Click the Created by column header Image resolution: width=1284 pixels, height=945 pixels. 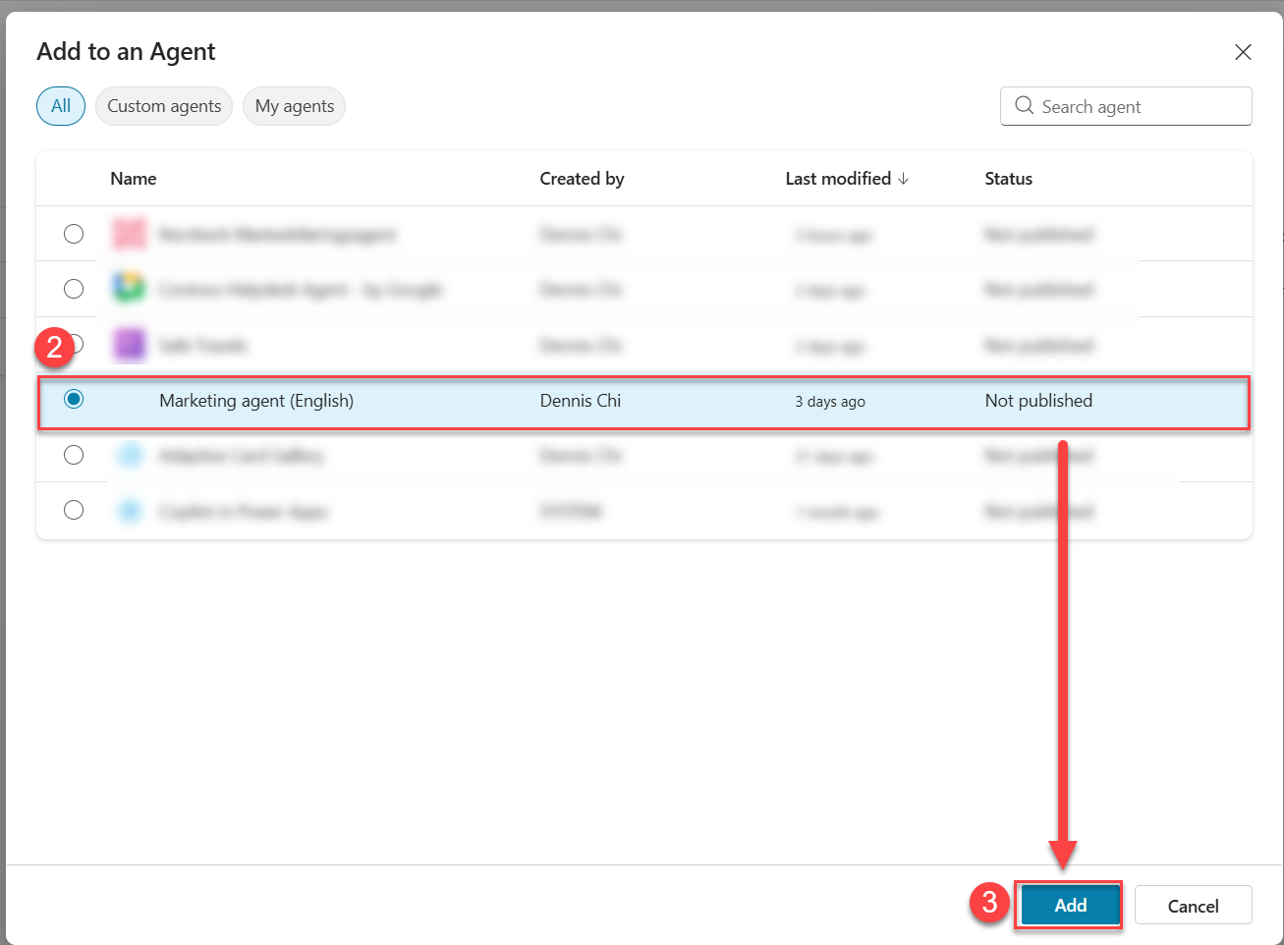pyautogui.click(x=582, y=179)
